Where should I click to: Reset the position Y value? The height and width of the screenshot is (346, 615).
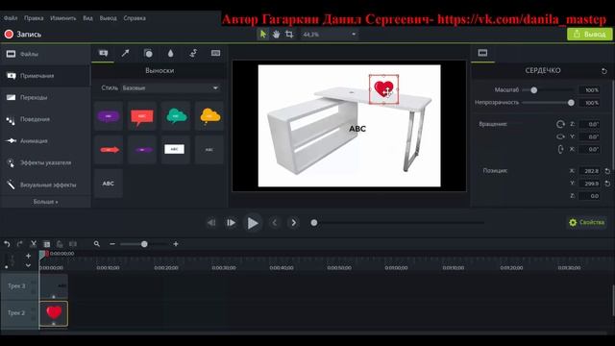pos(607,184)
